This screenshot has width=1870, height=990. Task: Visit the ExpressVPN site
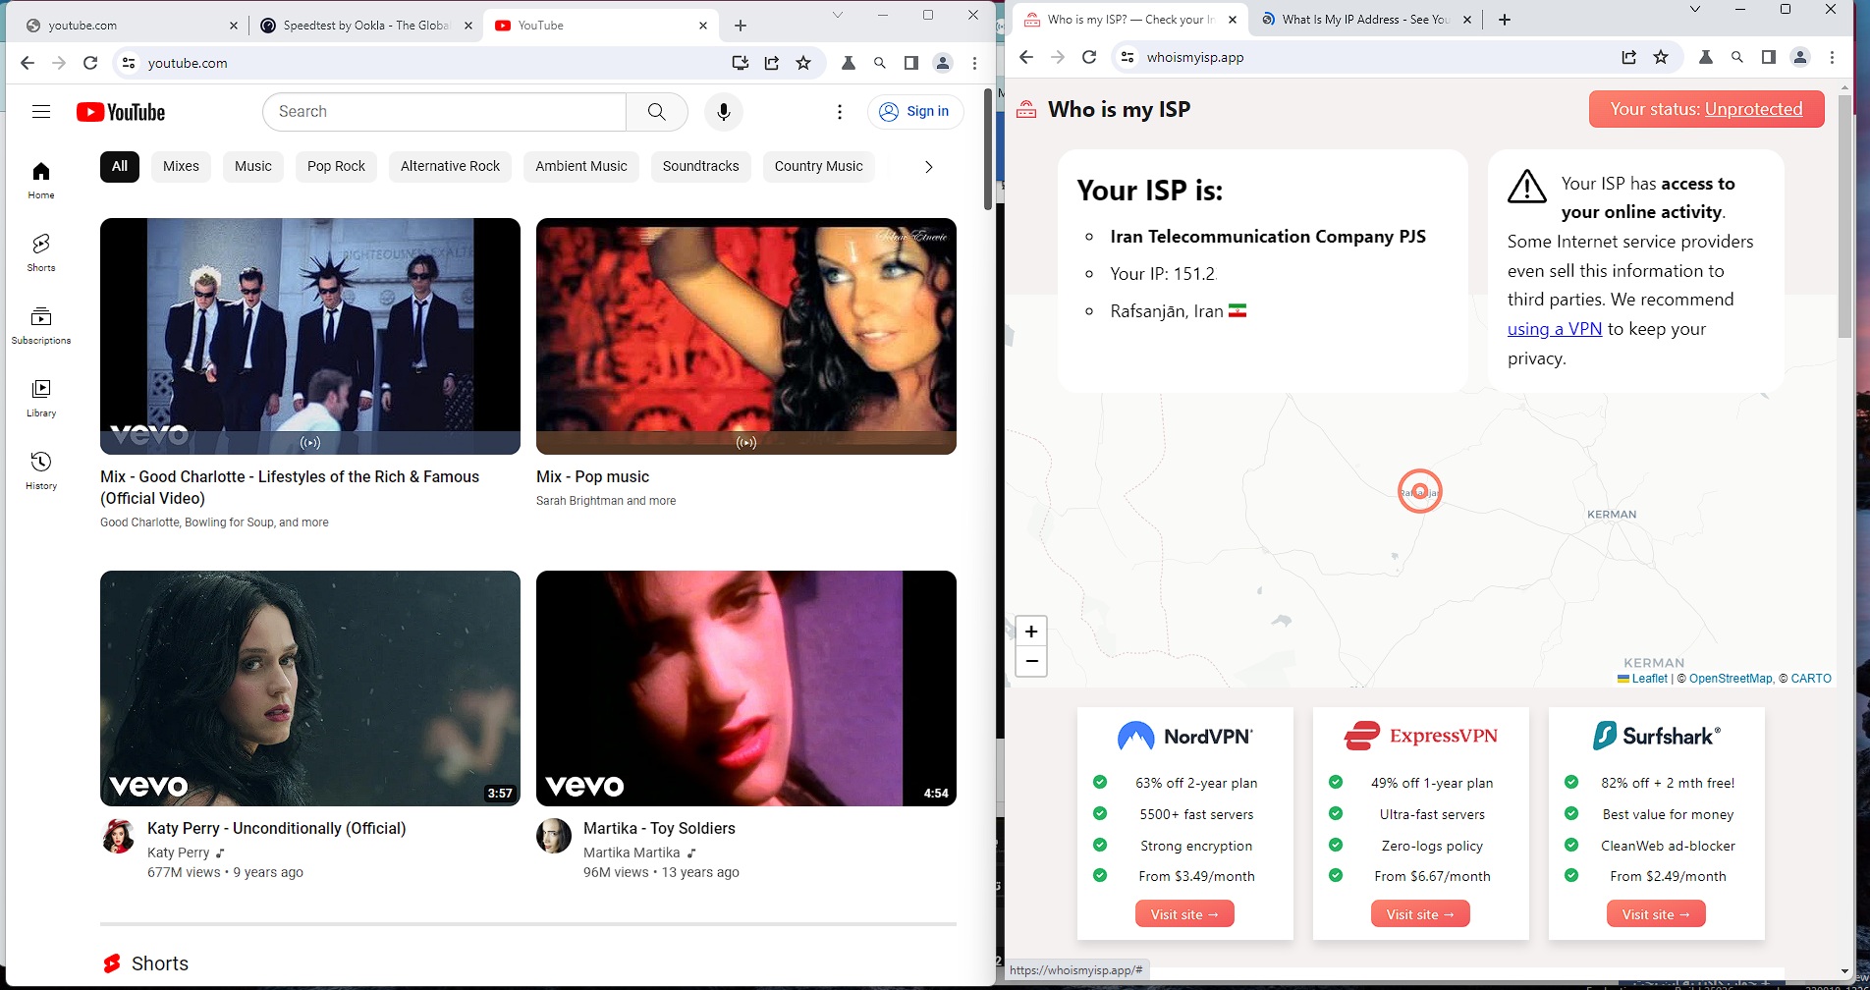click(1420, 914)
